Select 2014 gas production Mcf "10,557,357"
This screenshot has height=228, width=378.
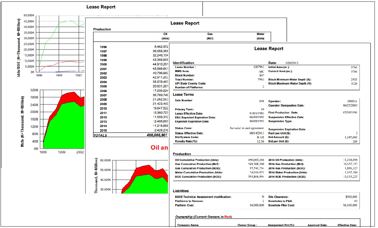point(350,164)
